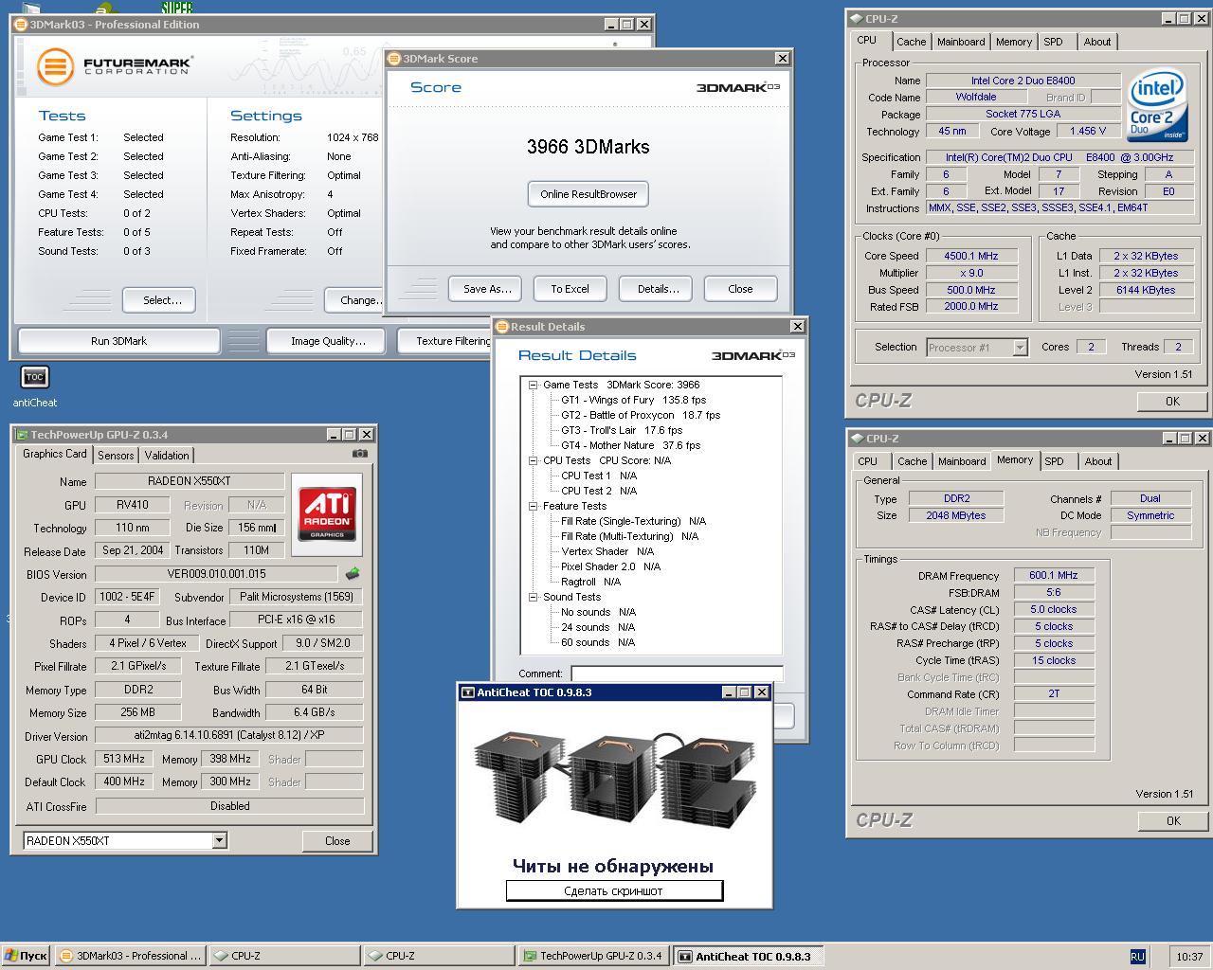Viewport: 1213px width, 970px height.
Task: Select GT4 - Mother Nature result row
Action: pos(630,445)
